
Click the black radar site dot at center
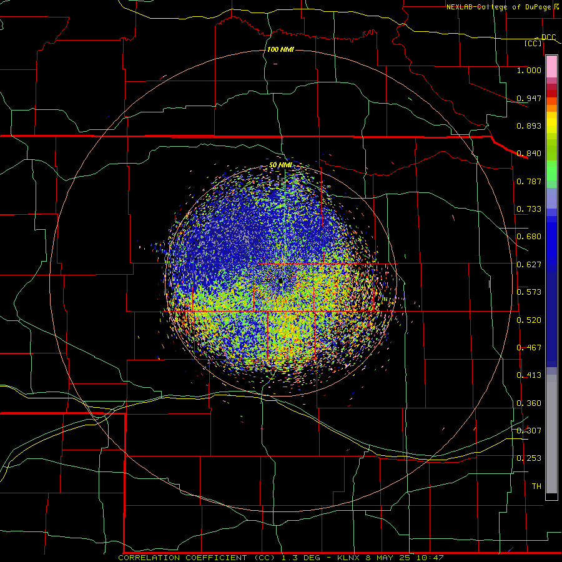[x=280, y=280]
